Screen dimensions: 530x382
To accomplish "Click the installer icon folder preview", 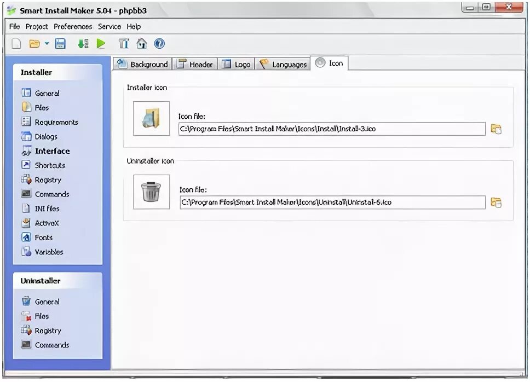I will [152, 119].
